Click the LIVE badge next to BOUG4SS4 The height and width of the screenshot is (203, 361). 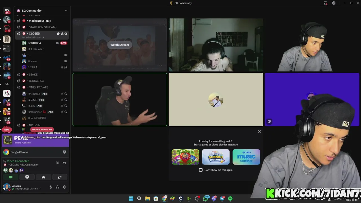tap(64, 43)
